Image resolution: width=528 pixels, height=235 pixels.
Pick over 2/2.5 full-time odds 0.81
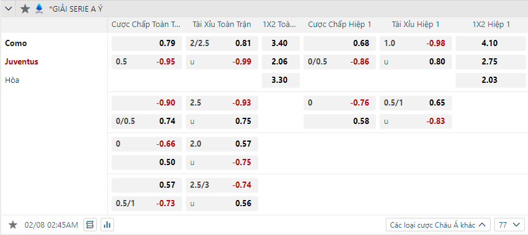click(222, 43)
